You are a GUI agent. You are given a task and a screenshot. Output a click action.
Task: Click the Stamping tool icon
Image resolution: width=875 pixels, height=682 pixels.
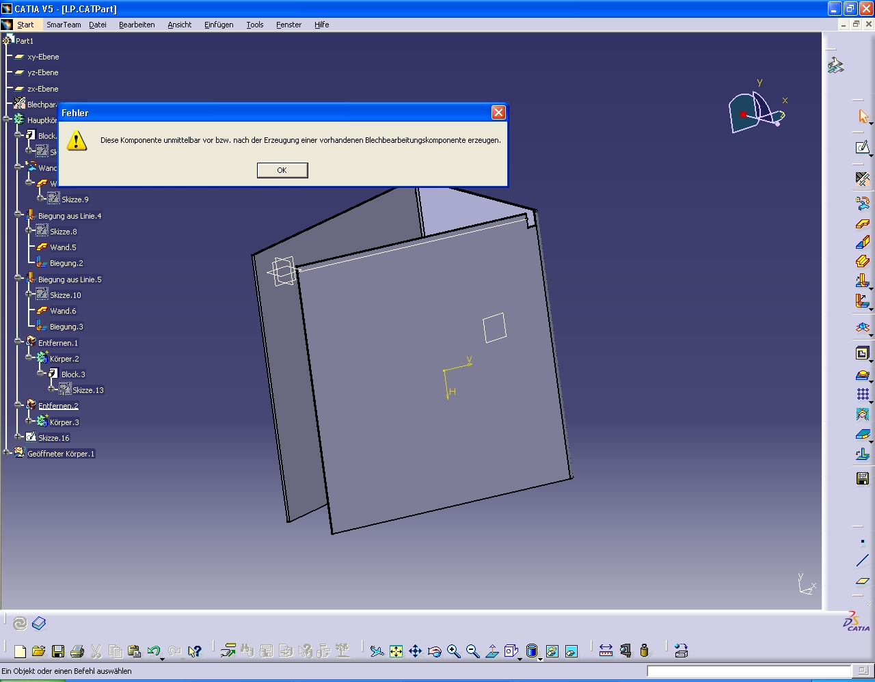tap(863, 375)
